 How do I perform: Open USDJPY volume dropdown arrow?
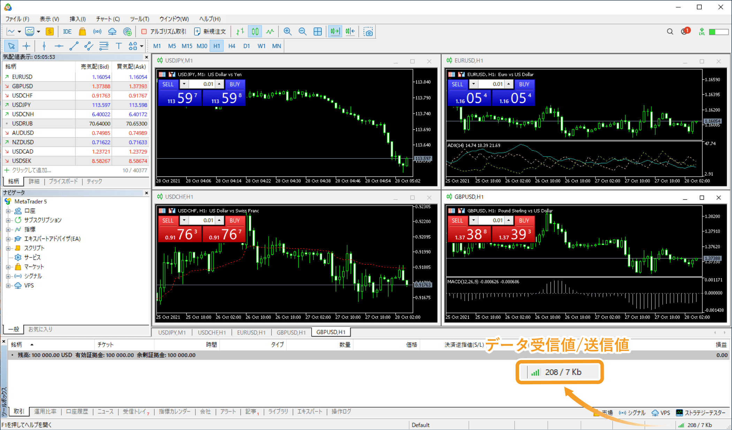click(x=184, y=84)
